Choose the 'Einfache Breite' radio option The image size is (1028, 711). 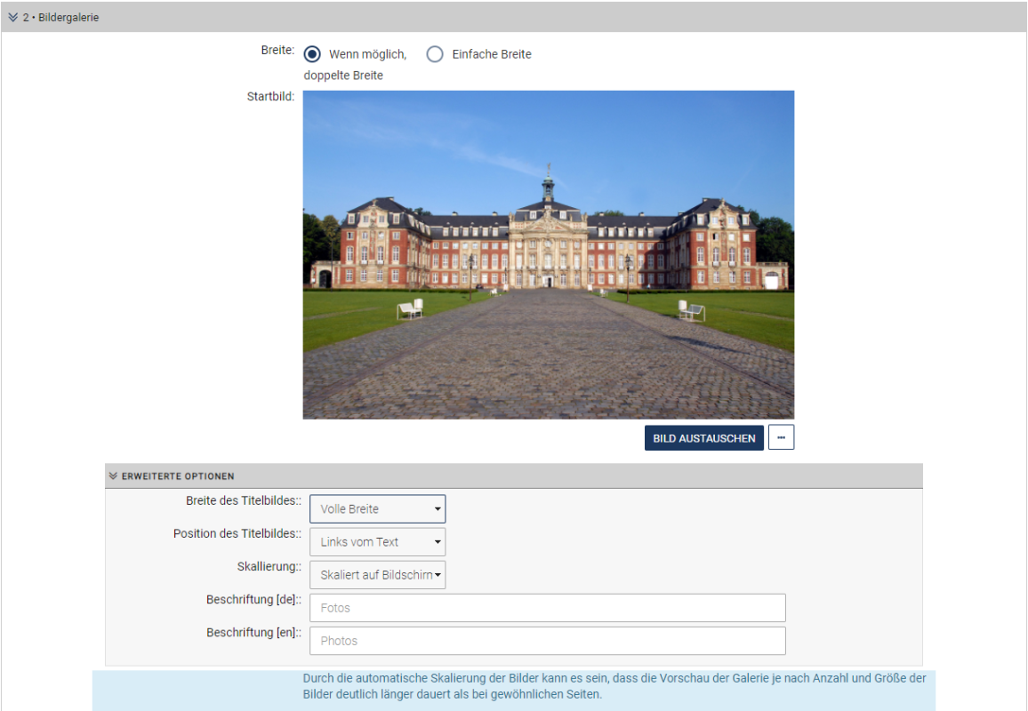435,54
